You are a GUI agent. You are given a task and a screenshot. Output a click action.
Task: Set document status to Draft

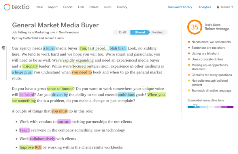pyautogui.click(x=123, y=32)
